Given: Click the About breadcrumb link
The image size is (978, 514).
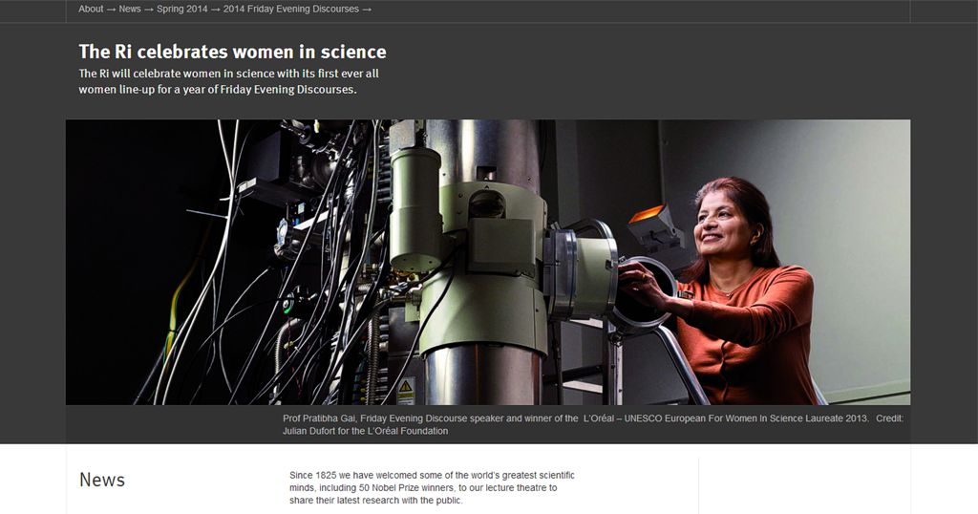Looking at the screenshot, I should (91, 10).
